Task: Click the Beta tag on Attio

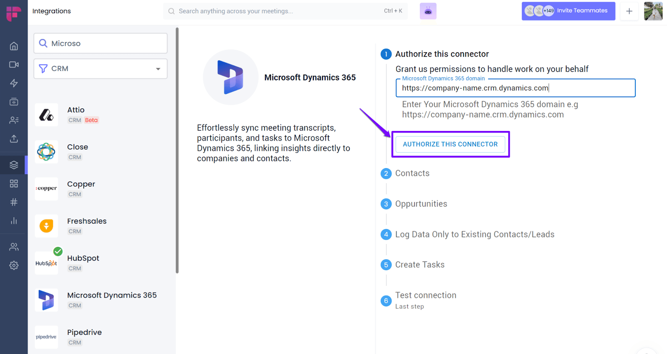Action: tap(91, 120)
